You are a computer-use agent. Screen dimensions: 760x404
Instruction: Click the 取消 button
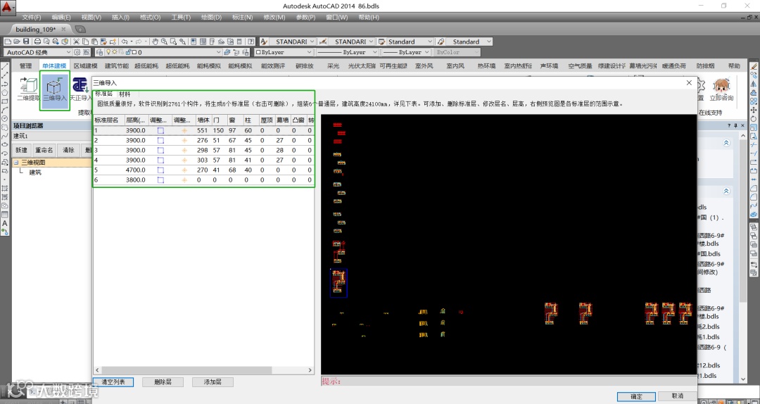(678, 396)
